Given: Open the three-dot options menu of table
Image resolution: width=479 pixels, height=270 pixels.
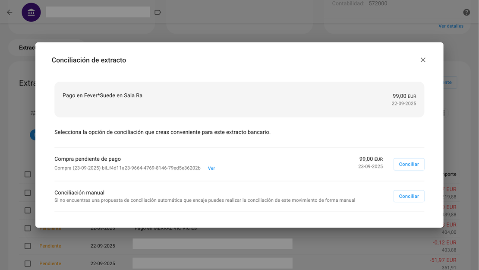Looking at the screenshot, I should pos(444,113).
